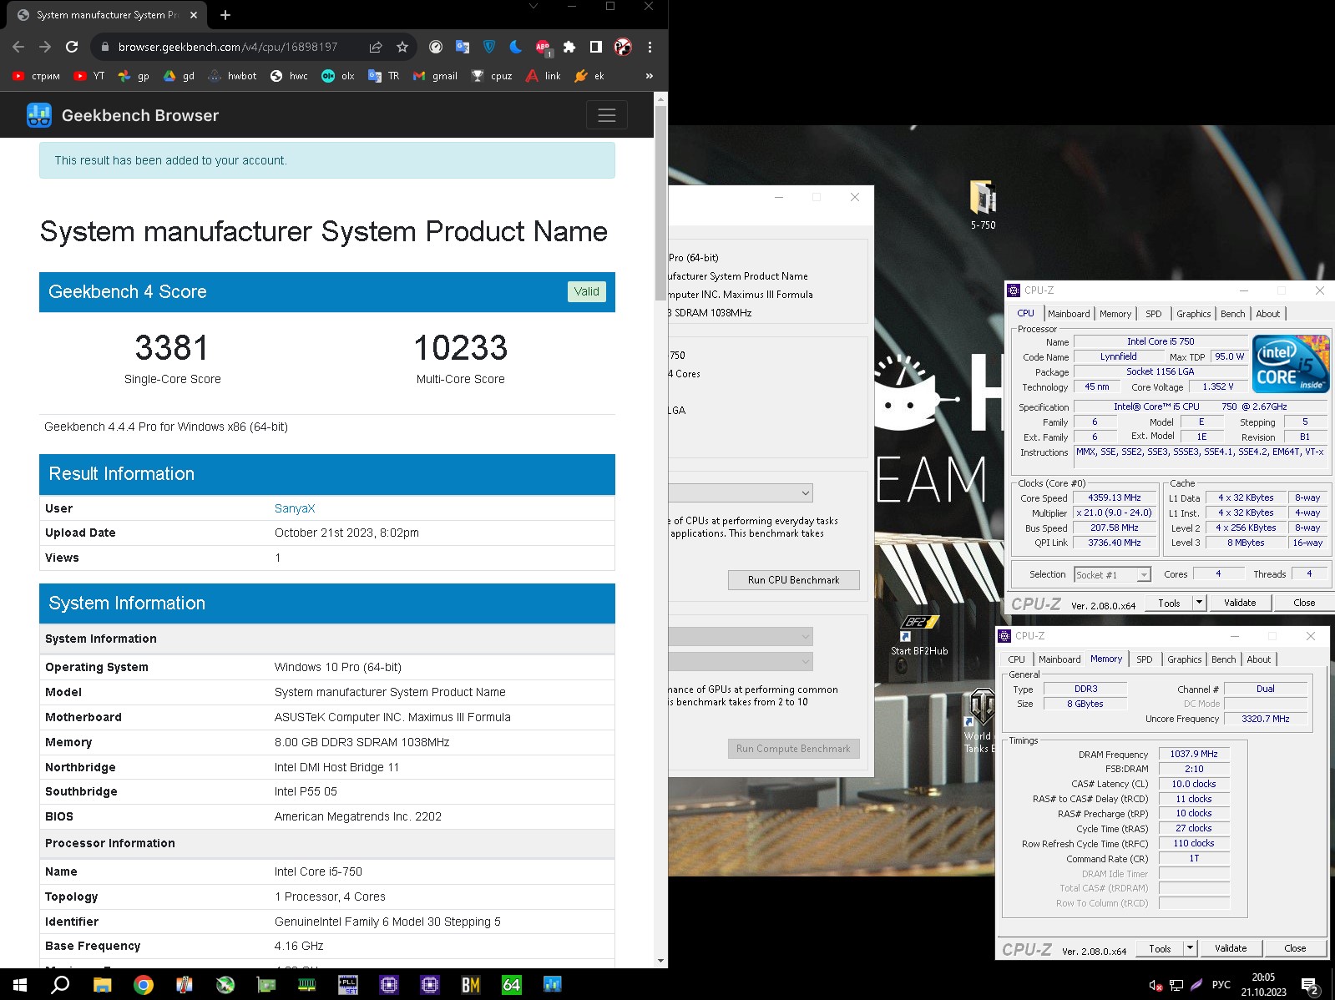Open a new Chrome tab
Image resolution: width=1335 pixels, height=1000 pixels.
click(225, 15)
